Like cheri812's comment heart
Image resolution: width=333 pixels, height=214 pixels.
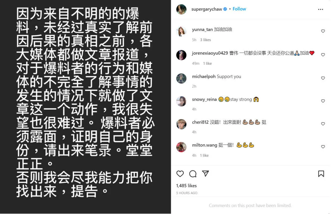pyautogui.click(x=323, y=124)
